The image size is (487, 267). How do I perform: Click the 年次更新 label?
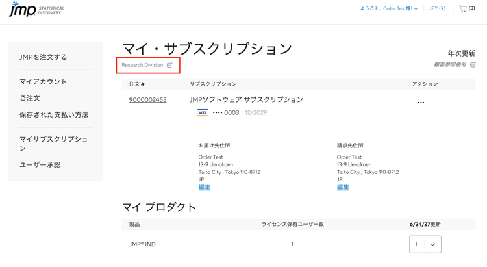tap(461, 53)
